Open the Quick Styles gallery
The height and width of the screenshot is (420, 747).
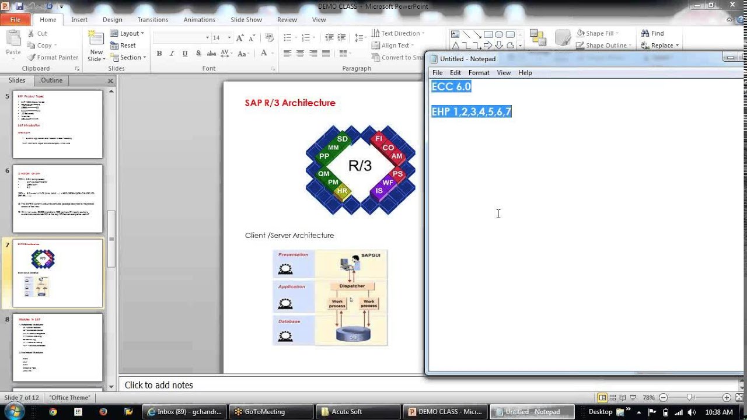tap(563, 37)
